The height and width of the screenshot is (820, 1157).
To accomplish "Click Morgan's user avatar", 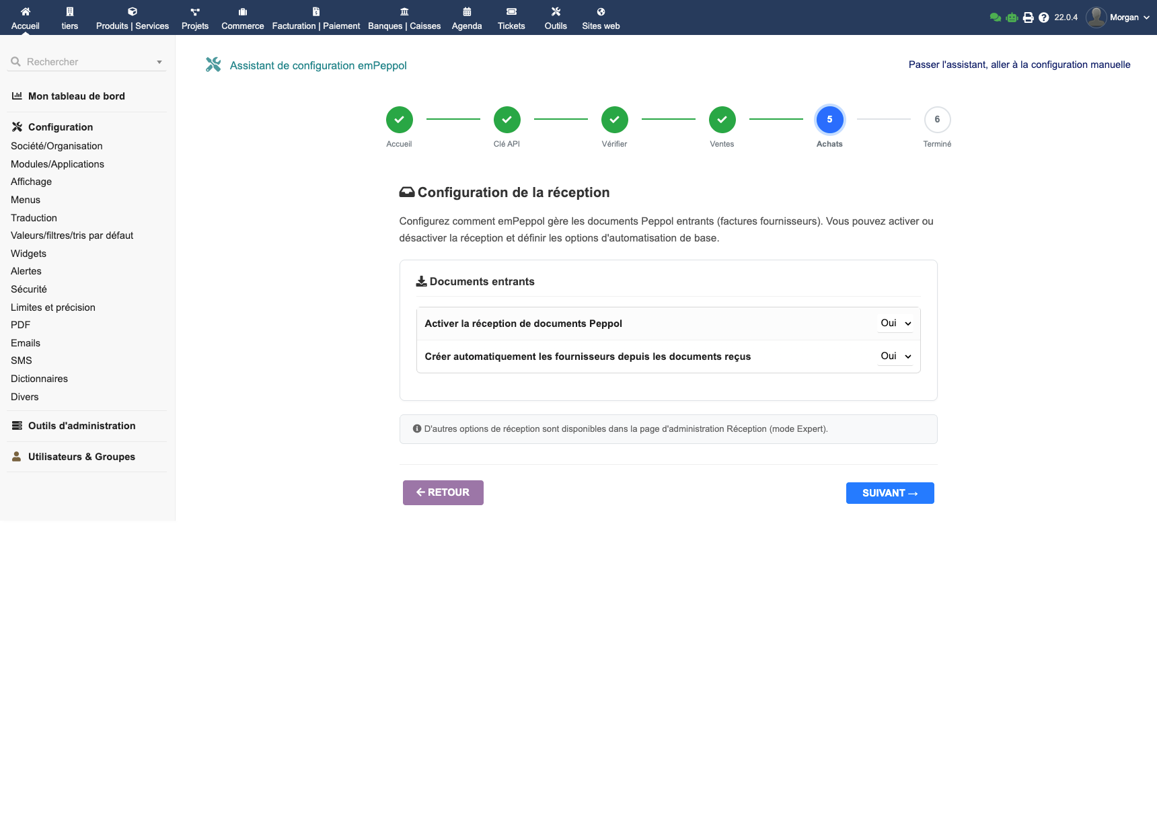I will click(x=1096, y=17).
